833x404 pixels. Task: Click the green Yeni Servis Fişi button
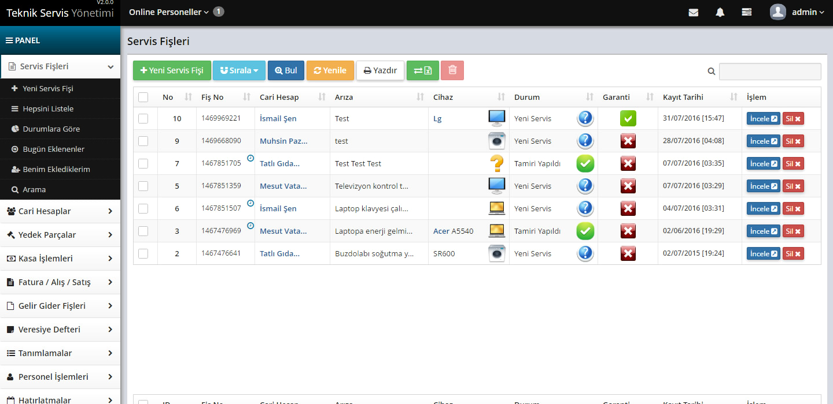click(x=172, y=70)
